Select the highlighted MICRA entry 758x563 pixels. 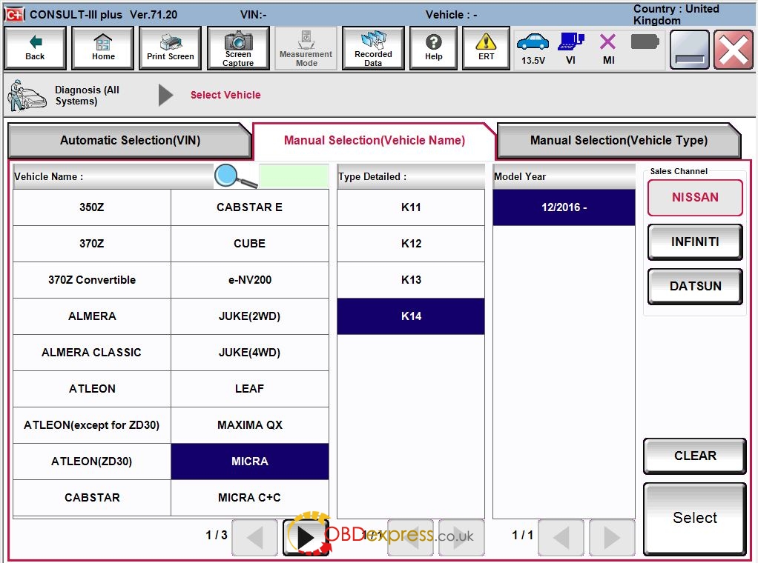pos(249,461)
